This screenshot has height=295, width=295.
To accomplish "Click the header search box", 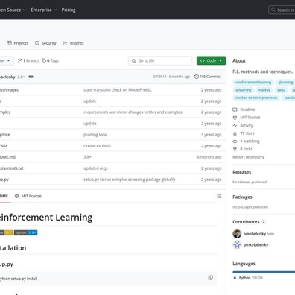I will 282,10.
